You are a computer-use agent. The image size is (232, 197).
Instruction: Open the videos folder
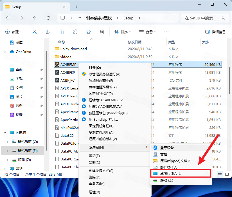66,57
